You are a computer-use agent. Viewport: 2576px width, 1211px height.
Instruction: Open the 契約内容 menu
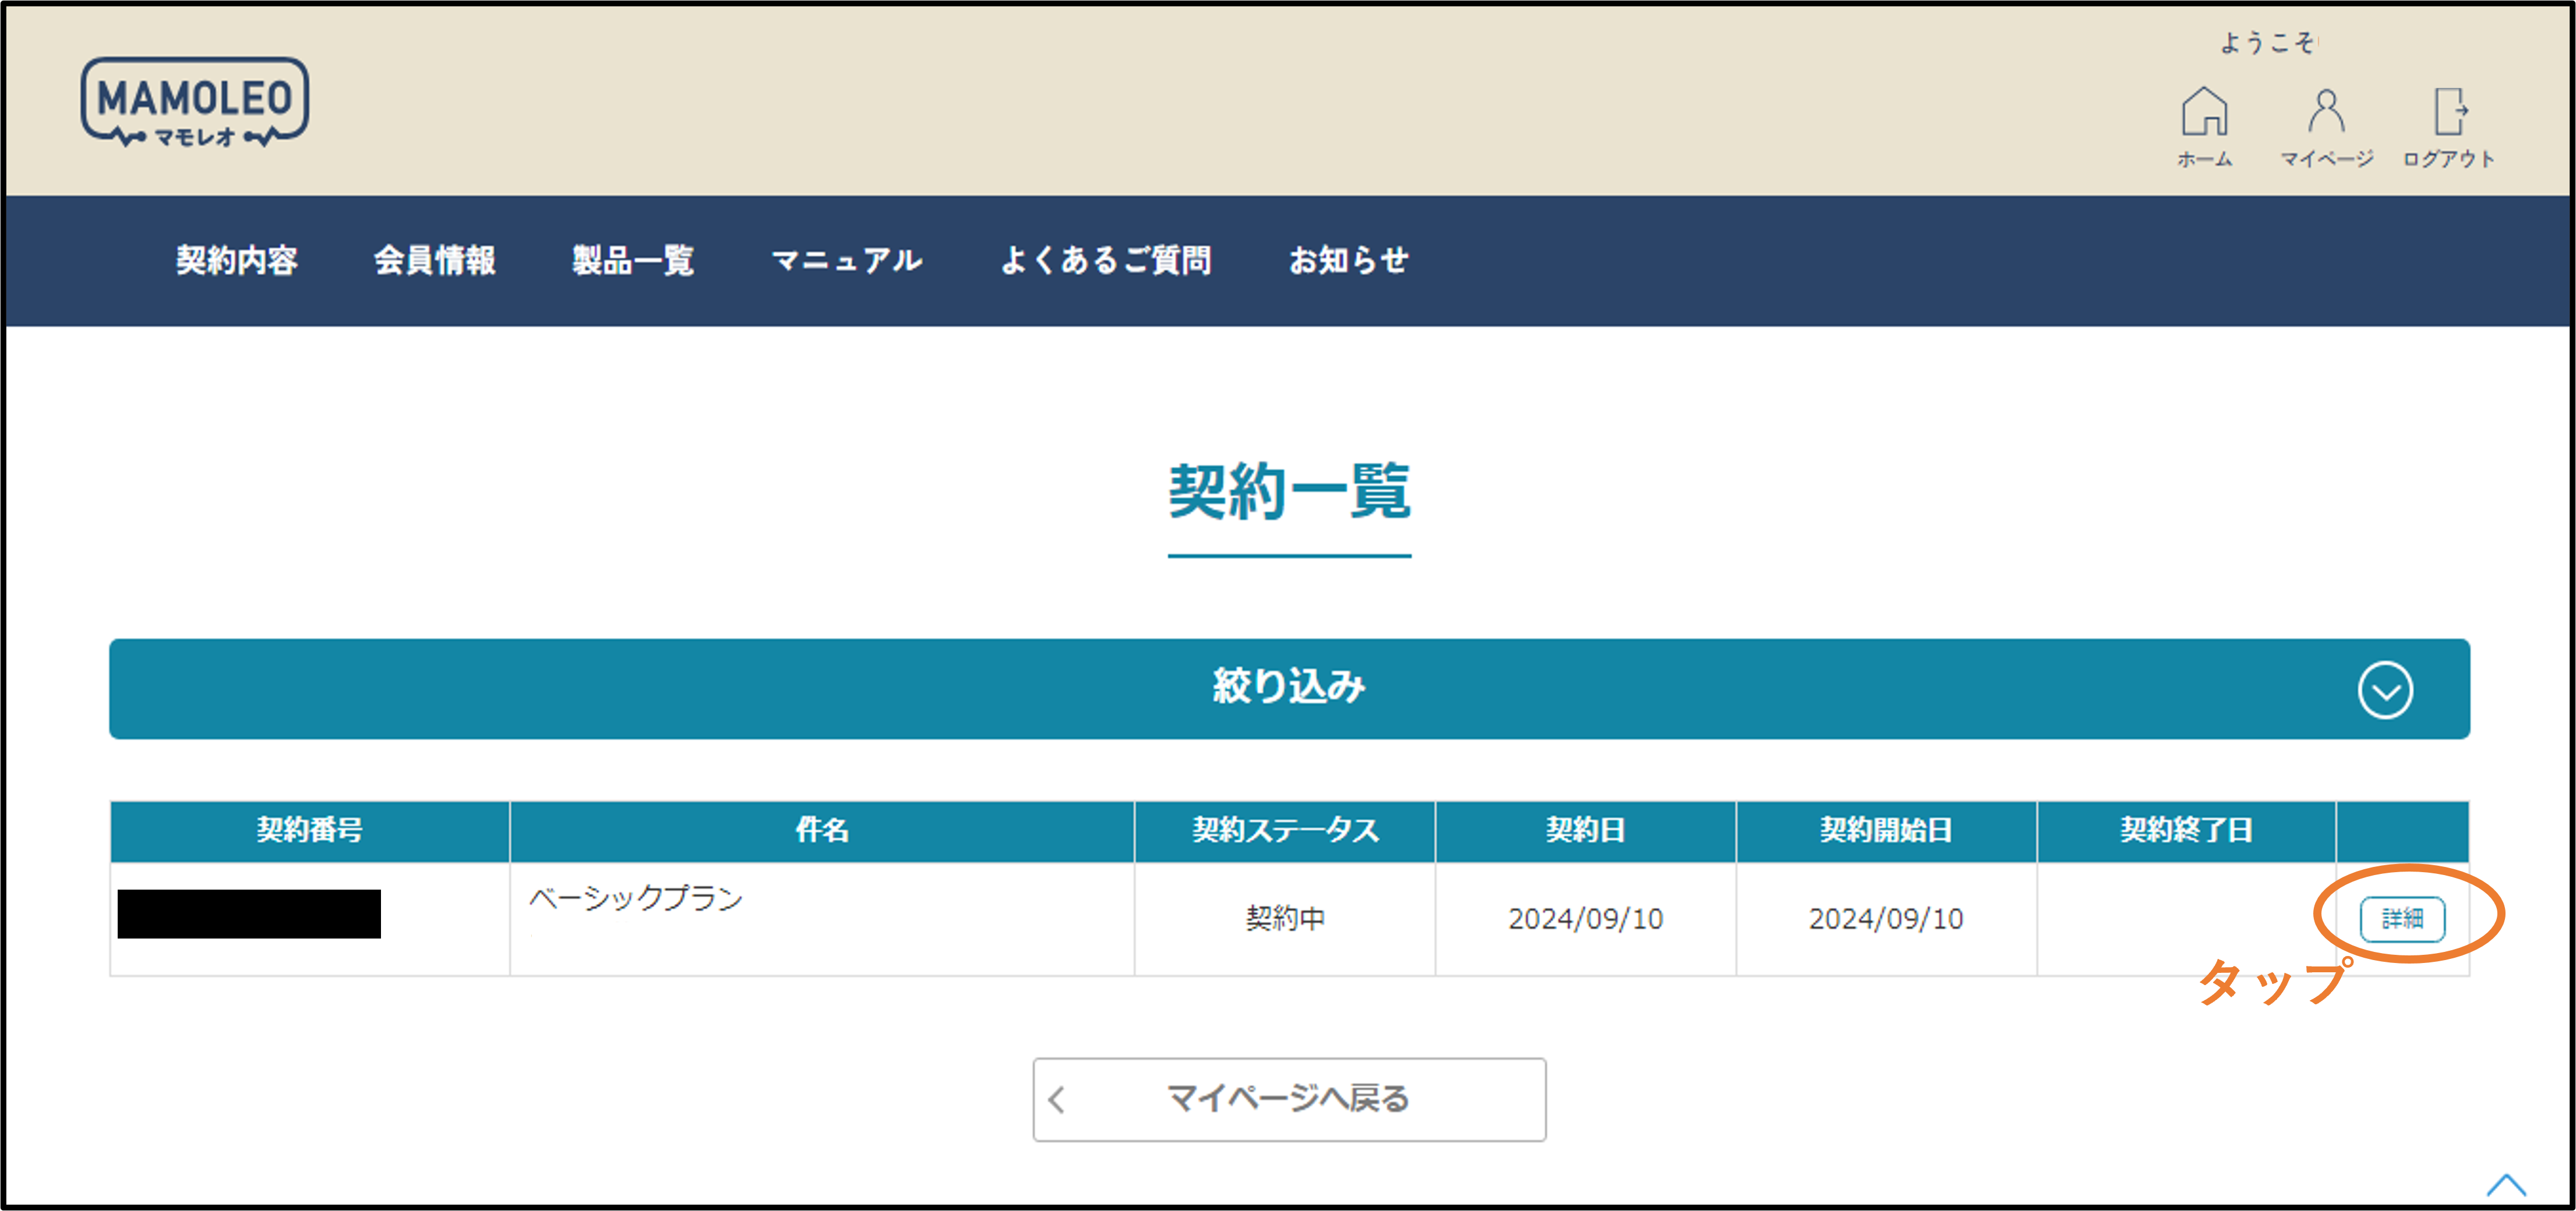pyautogui.click(x=237, y=260)
